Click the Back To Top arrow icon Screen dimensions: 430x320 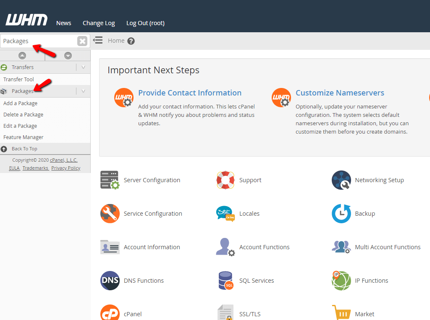[x=4, y=149]
